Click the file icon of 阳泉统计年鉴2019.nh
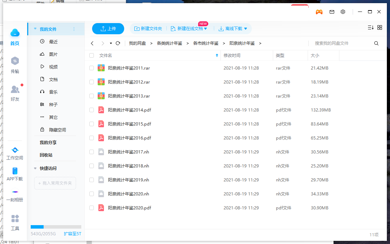 101,180
